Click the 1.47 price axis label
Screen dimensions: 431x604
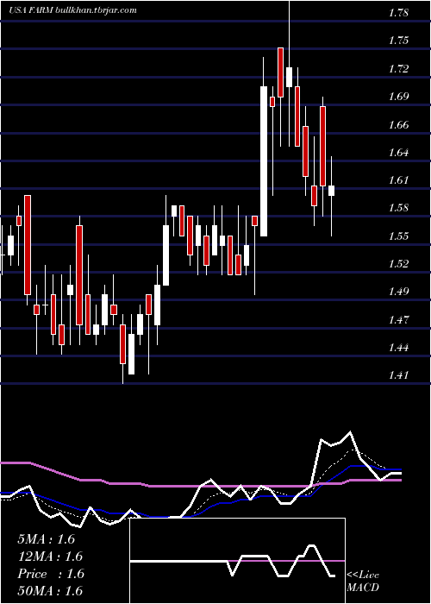398,320
